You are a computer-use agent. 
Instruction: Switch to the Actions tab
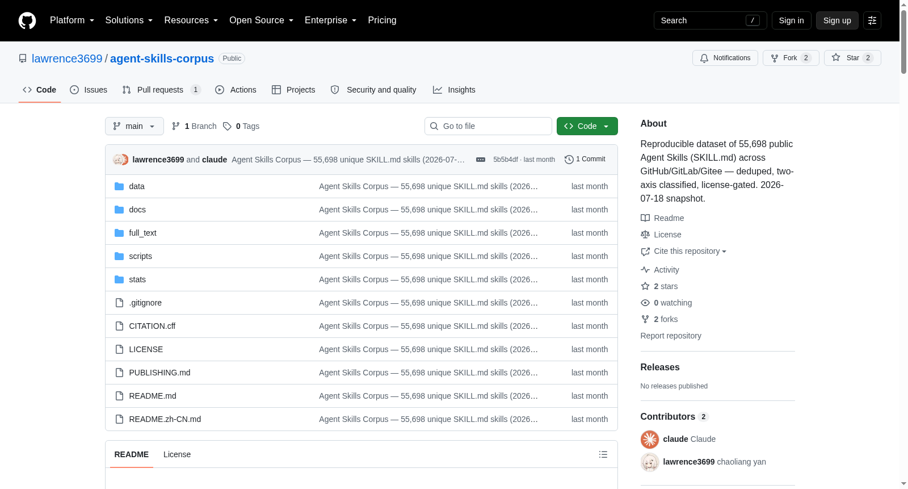coord(236,90)
